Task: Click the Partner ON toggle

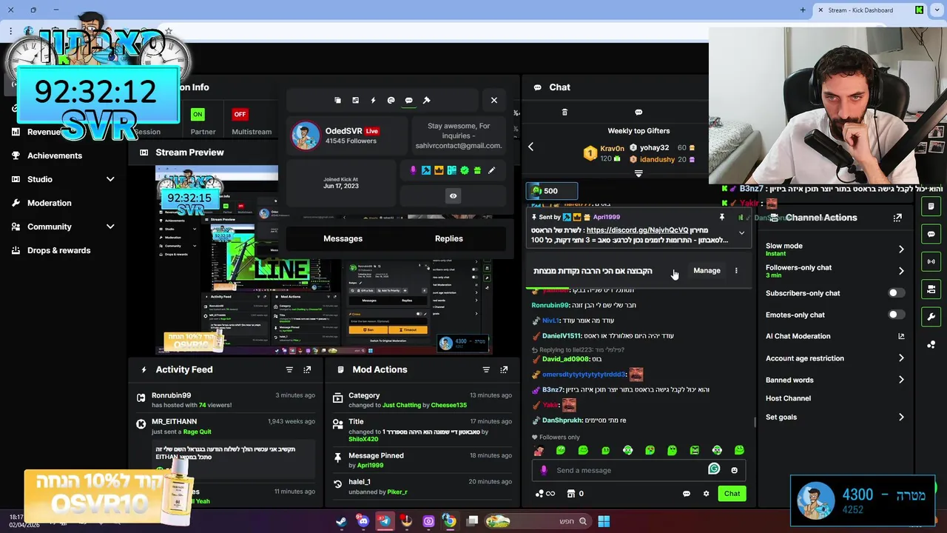Action: pyautogui.click(x=198, y=115)
